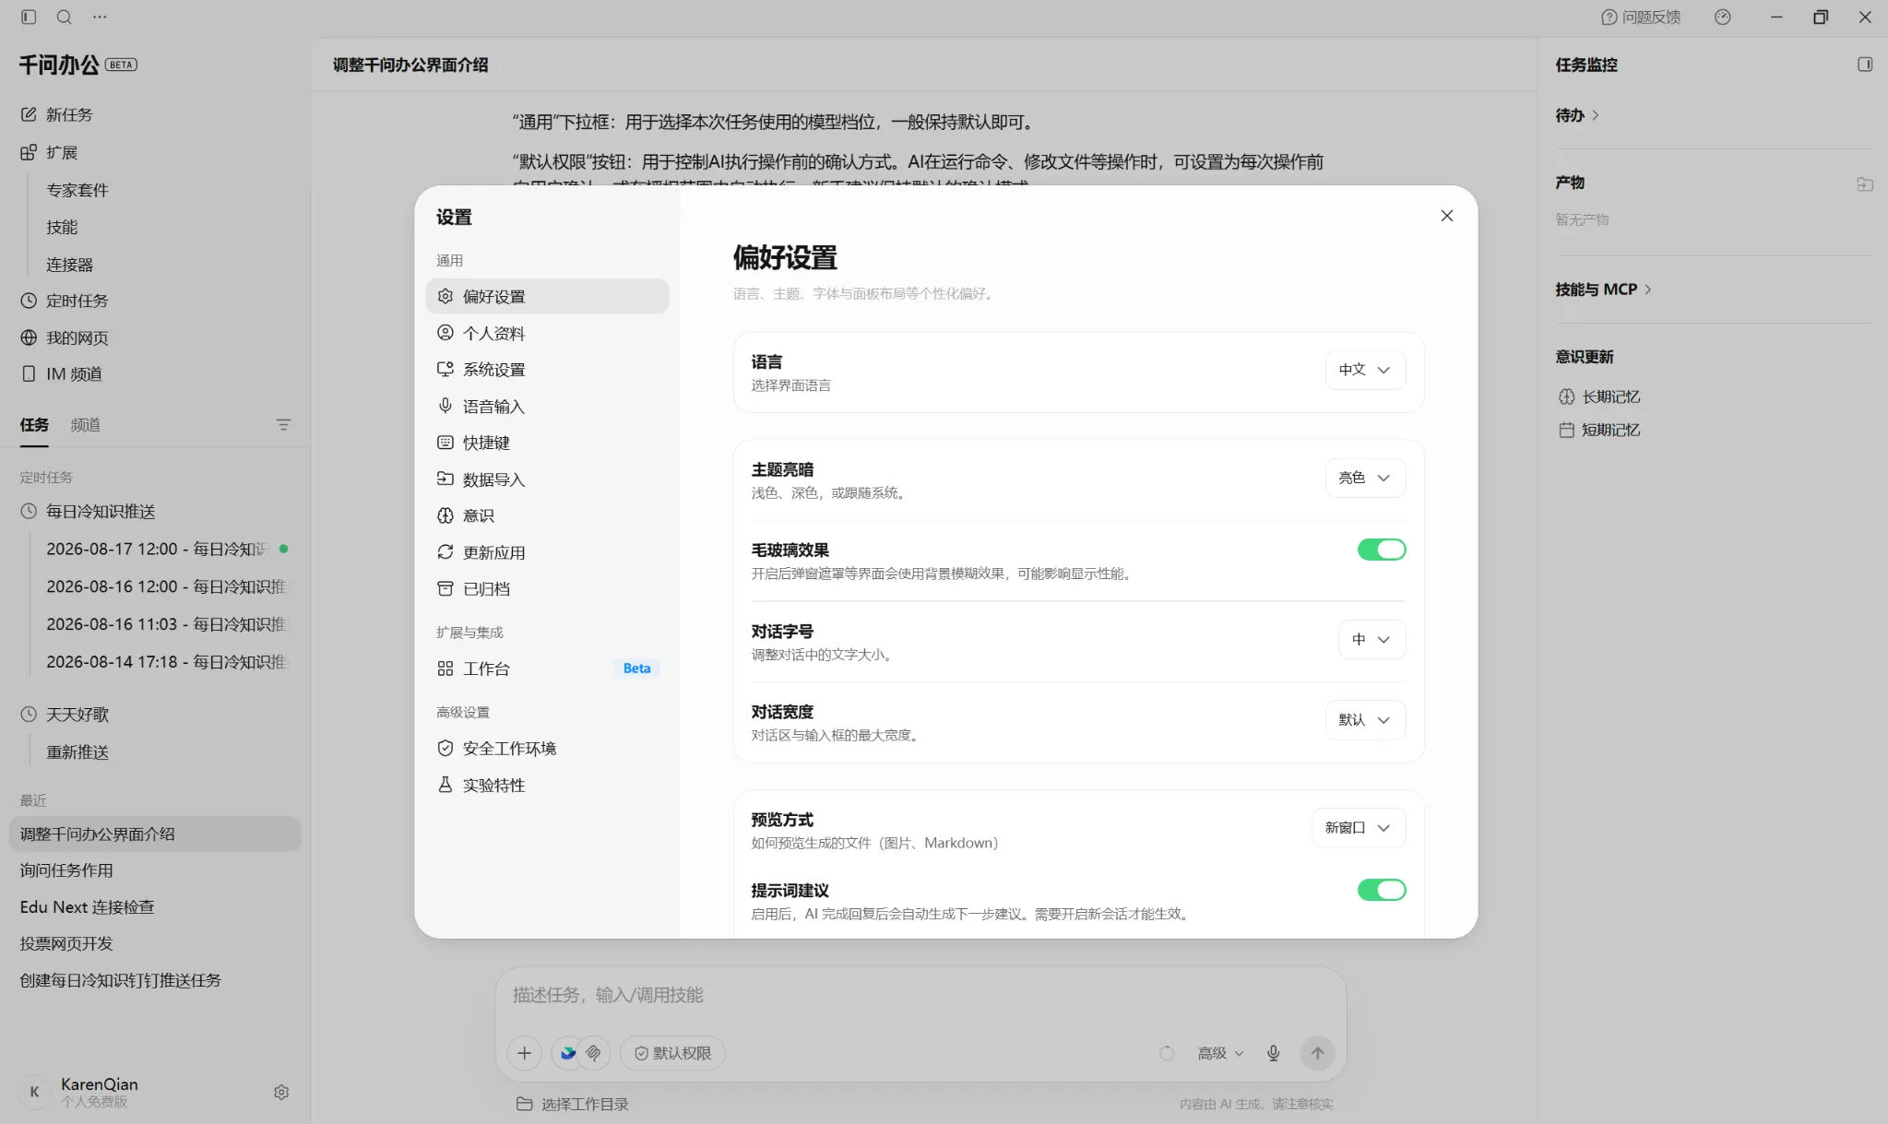Select 语音输入 in settings menu
This screenshot has width=1888, height=1124.
[x=547, y=407]
